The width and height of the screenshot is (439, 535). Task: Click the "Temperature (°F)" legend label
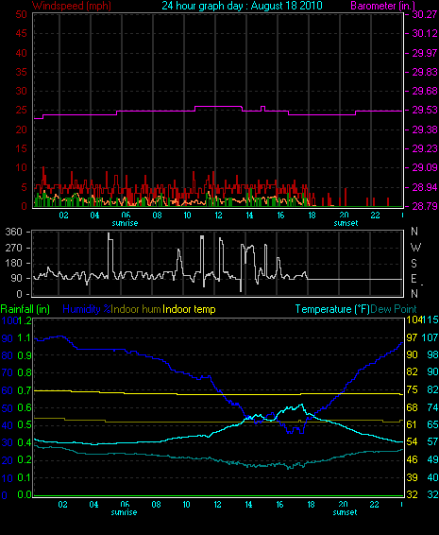pos(332,309)
